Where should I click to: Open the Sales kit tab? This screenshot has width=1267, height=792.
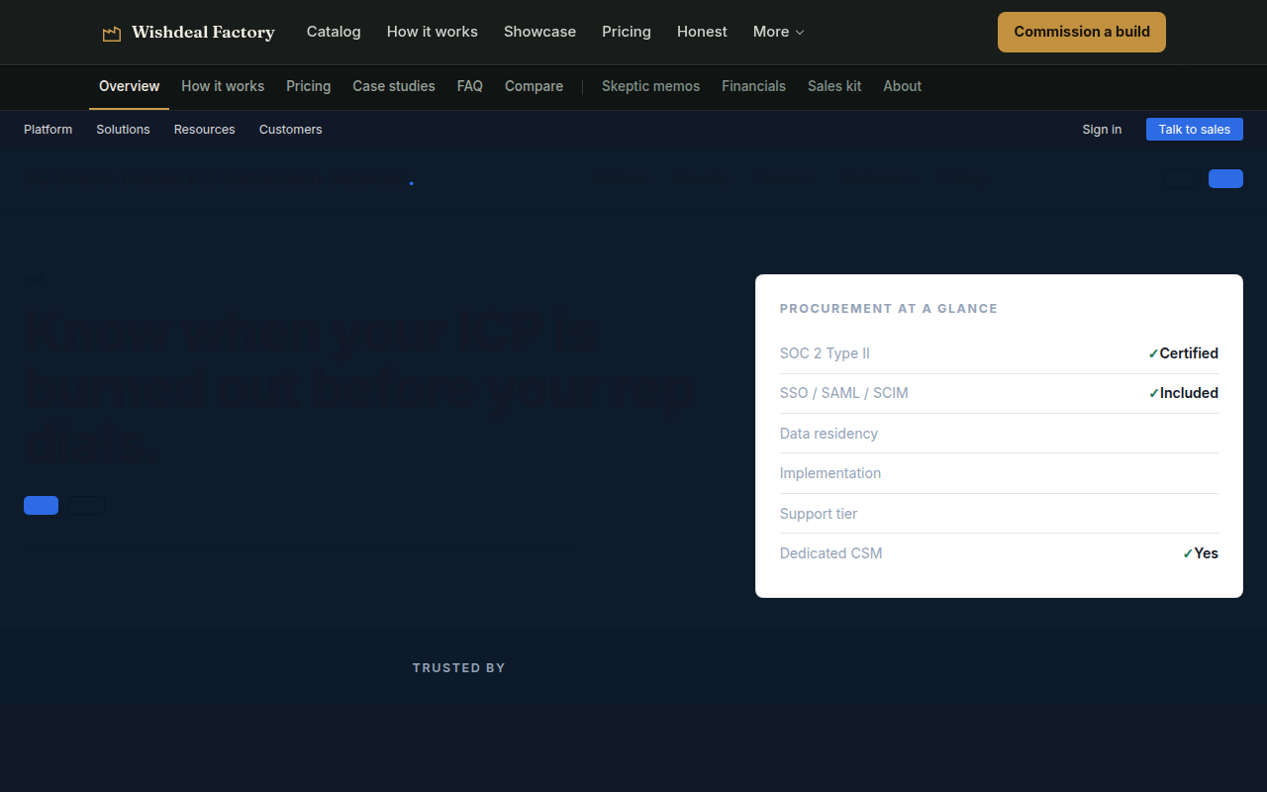click(x=834, y=86)
